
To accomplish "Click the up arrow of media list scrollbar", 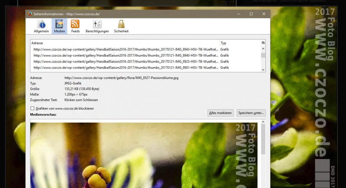I will (263, 49).
